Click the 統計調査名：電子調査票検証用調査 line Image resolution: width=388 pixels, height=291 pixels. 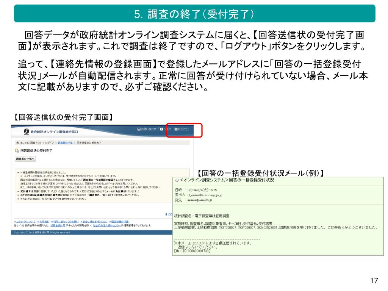(202, 216)
